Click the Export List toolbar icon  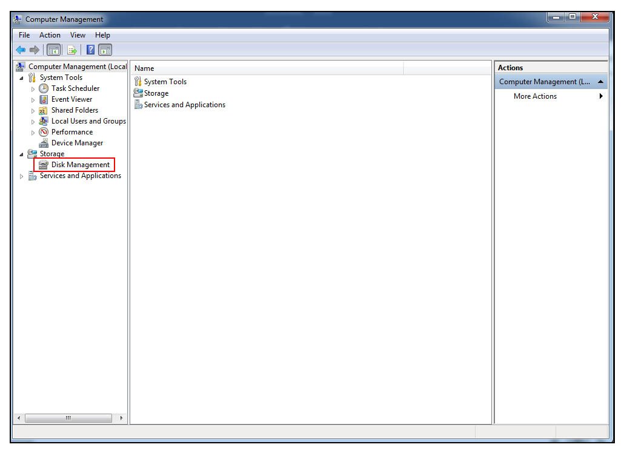point(72,50)
